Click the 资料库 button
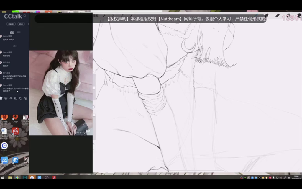This screenshot has width=302, height=189. tap(11, 24)
